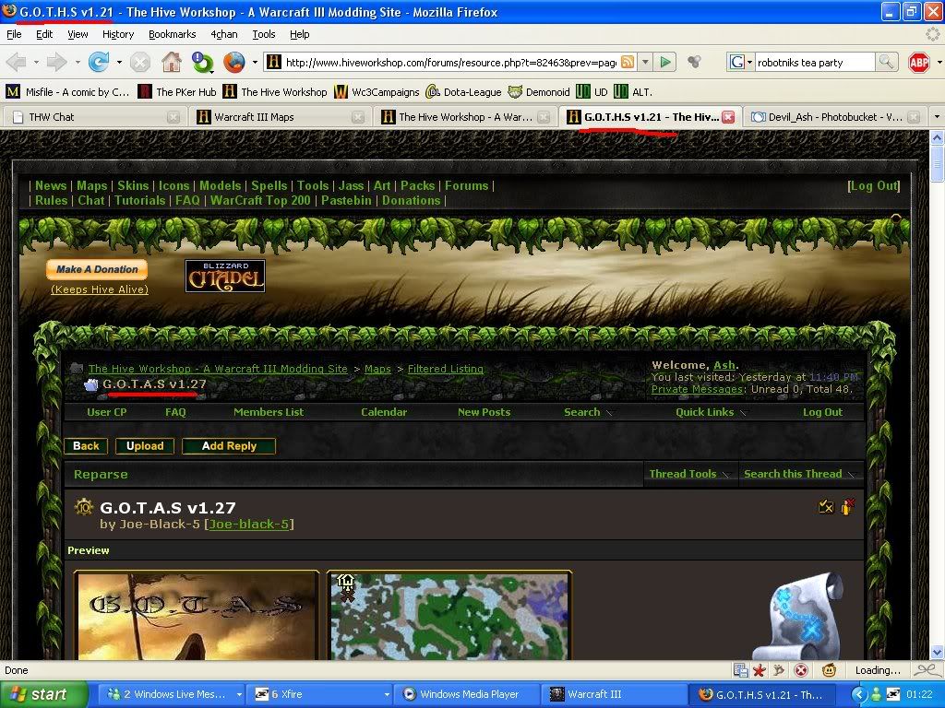Expand the Thread Tools dropdown
This screenshot has height=708, width=945.
coord(689,474)
